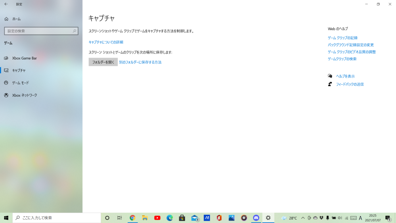This screenshot has width=396, height=223.
Task: Open notification action center icon
Action: pos(388,218)
